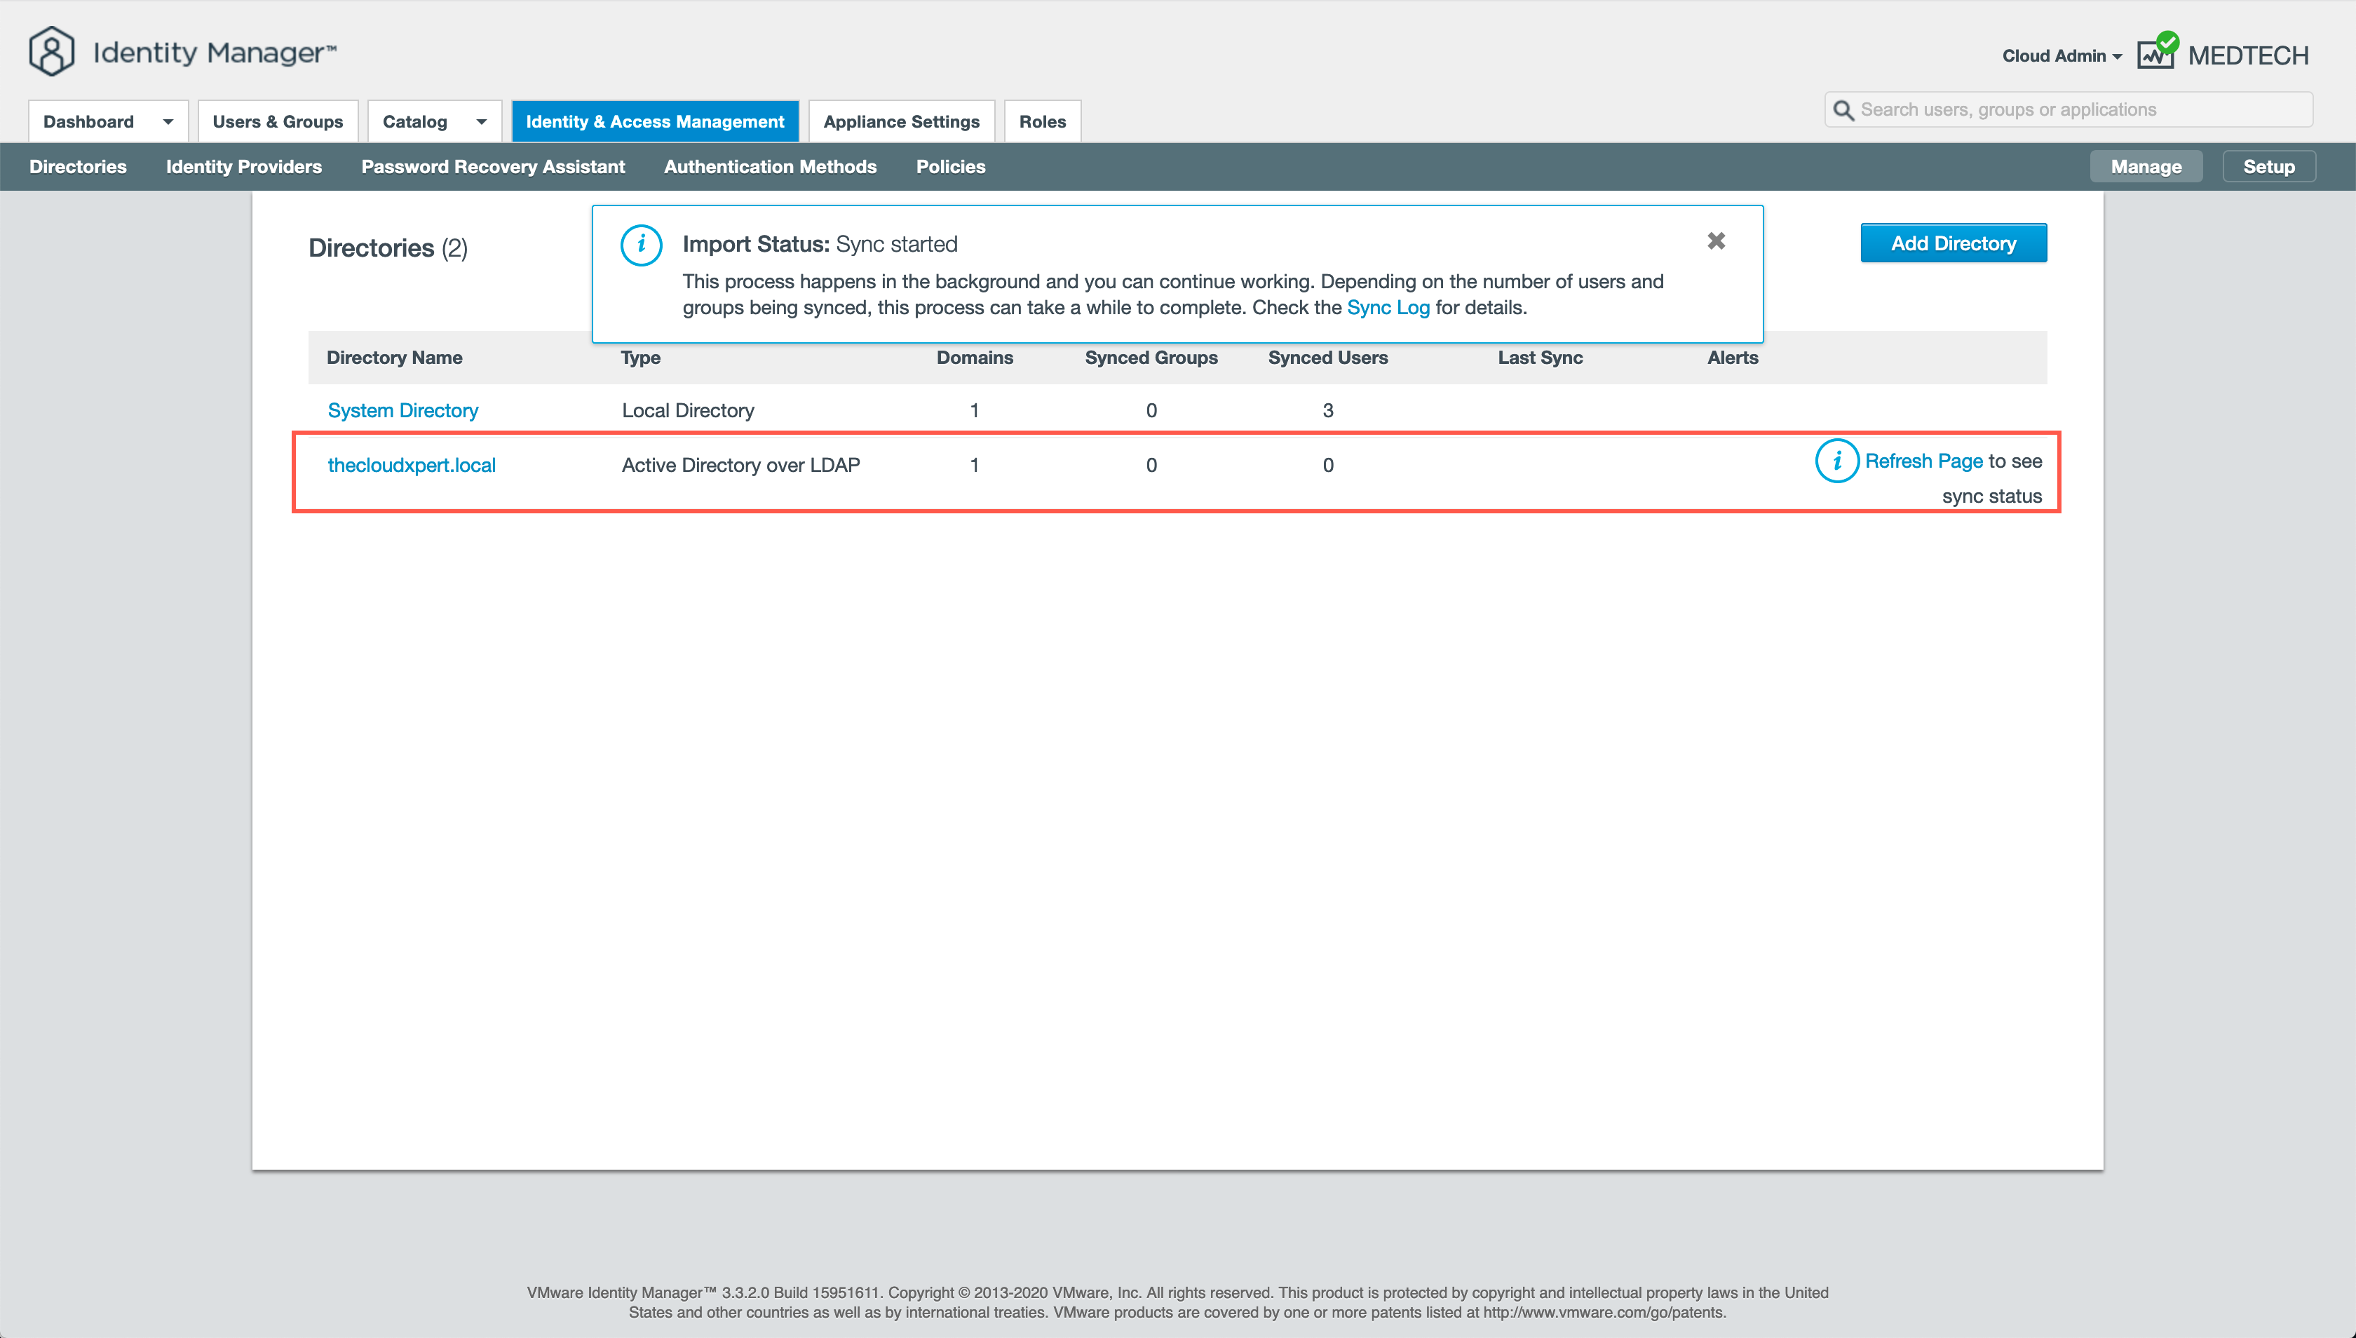Viewport: 2356px width, 1338px height.
Task: Click info icon beside Refresh Page
Action: click(1836, 461)
